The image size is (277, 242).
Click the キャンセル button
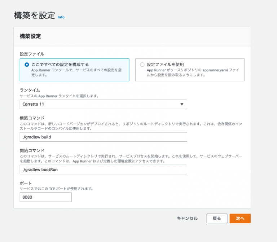click(187, 219)
